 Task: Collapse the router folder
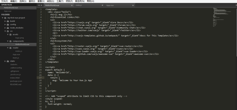8,48
